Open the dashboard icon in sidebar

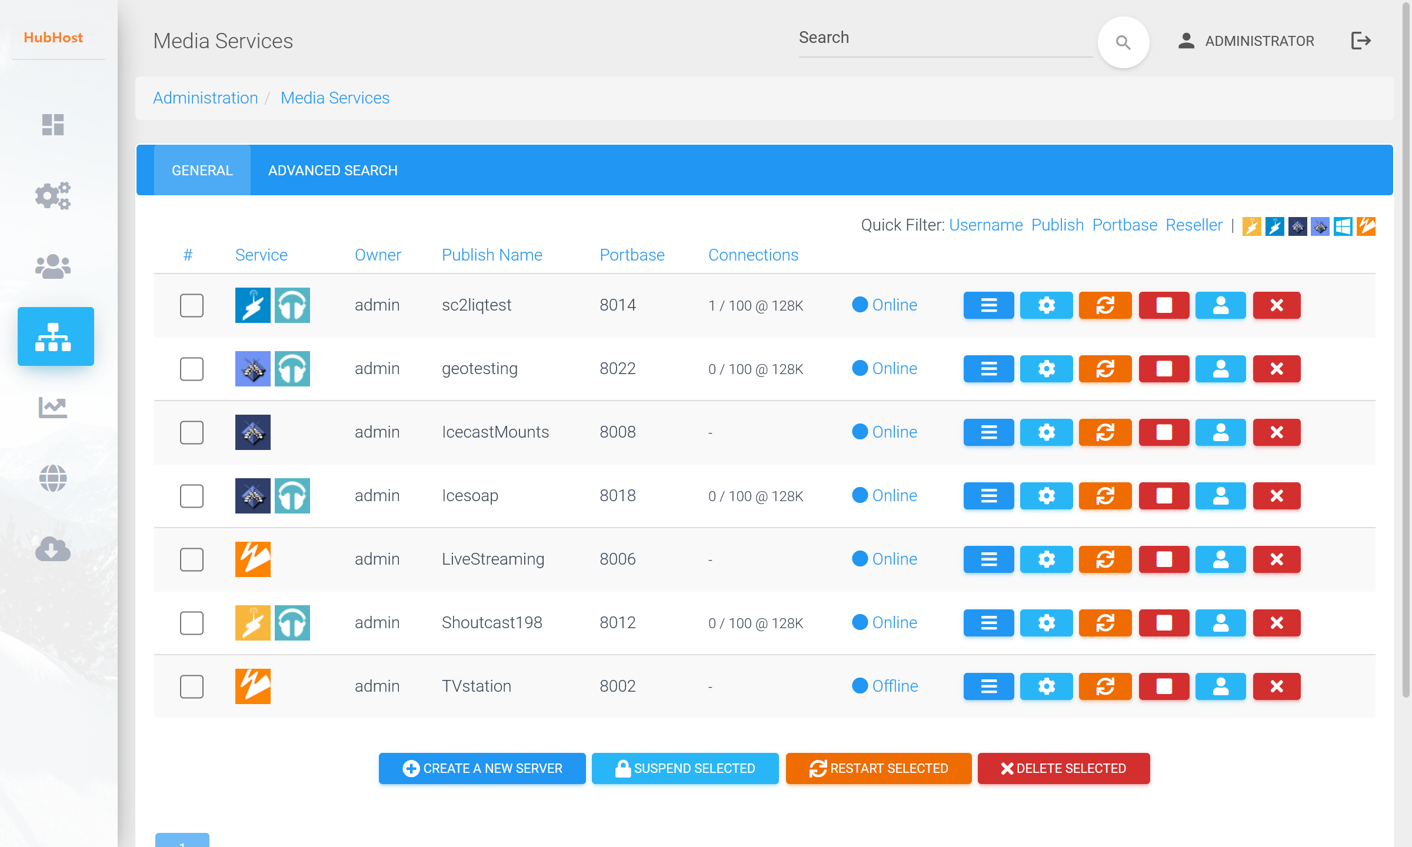coord(53,125)
